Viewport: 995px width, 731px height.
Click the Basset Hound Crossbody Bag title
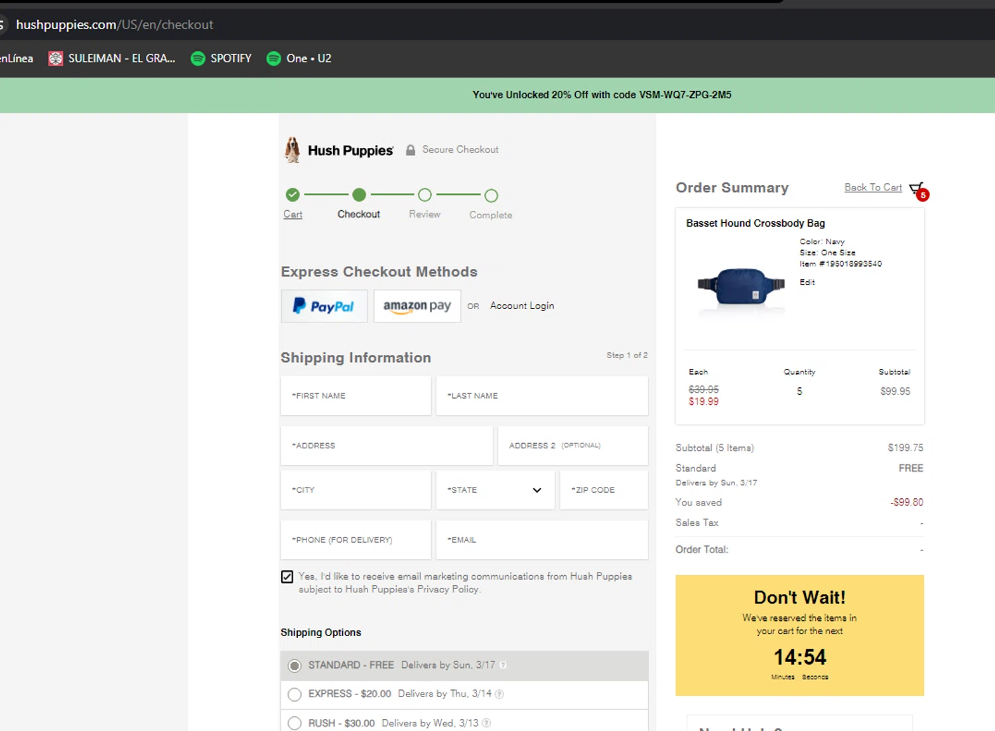pyautogui.click(x=756, y=224)
